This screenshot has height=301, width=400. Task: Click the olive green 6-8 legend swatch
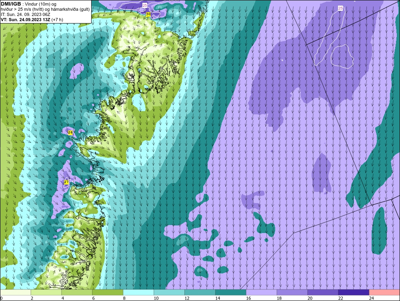(108, 292)
